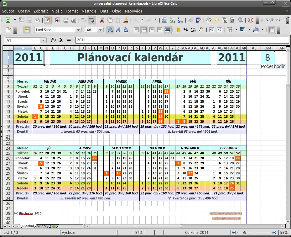Open the Function Wizard icon
The height and width of the screenshot is (237, 291).
click(53, 40)
